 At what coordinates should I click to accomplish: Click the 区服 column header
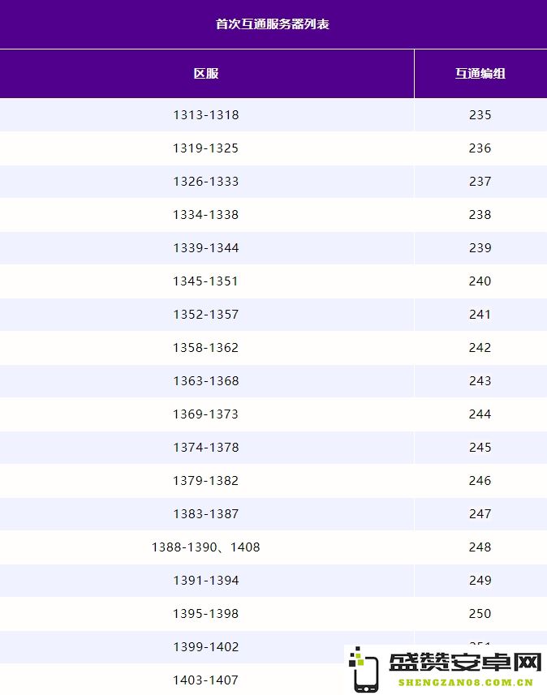[x=206, y=73]
